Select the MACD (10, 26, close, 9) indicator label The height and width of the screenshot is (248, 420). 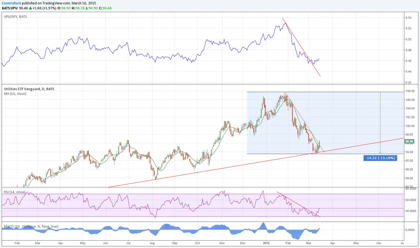(31, 226)
